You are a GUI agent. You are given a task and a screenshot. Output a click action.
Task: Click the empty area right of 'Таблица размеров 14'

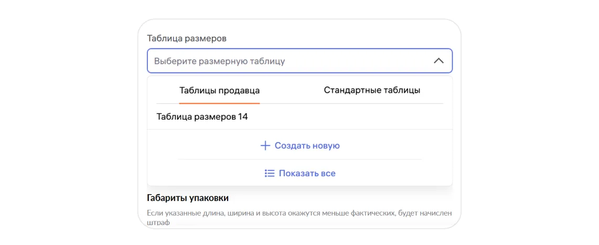(346, 117)
